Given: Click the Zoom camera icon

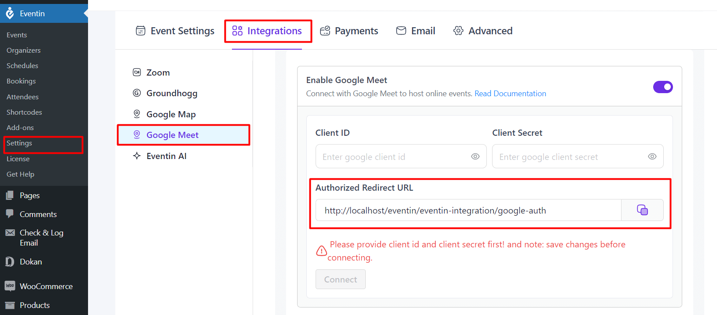Looking at the screenshot, I should point(137,72).
